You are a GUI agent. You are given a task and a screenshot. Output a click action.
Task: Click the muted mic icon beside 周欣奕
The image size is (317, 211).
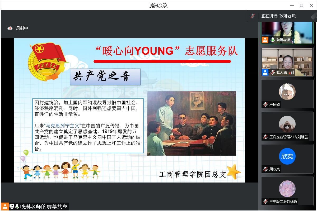pos(265,169)
